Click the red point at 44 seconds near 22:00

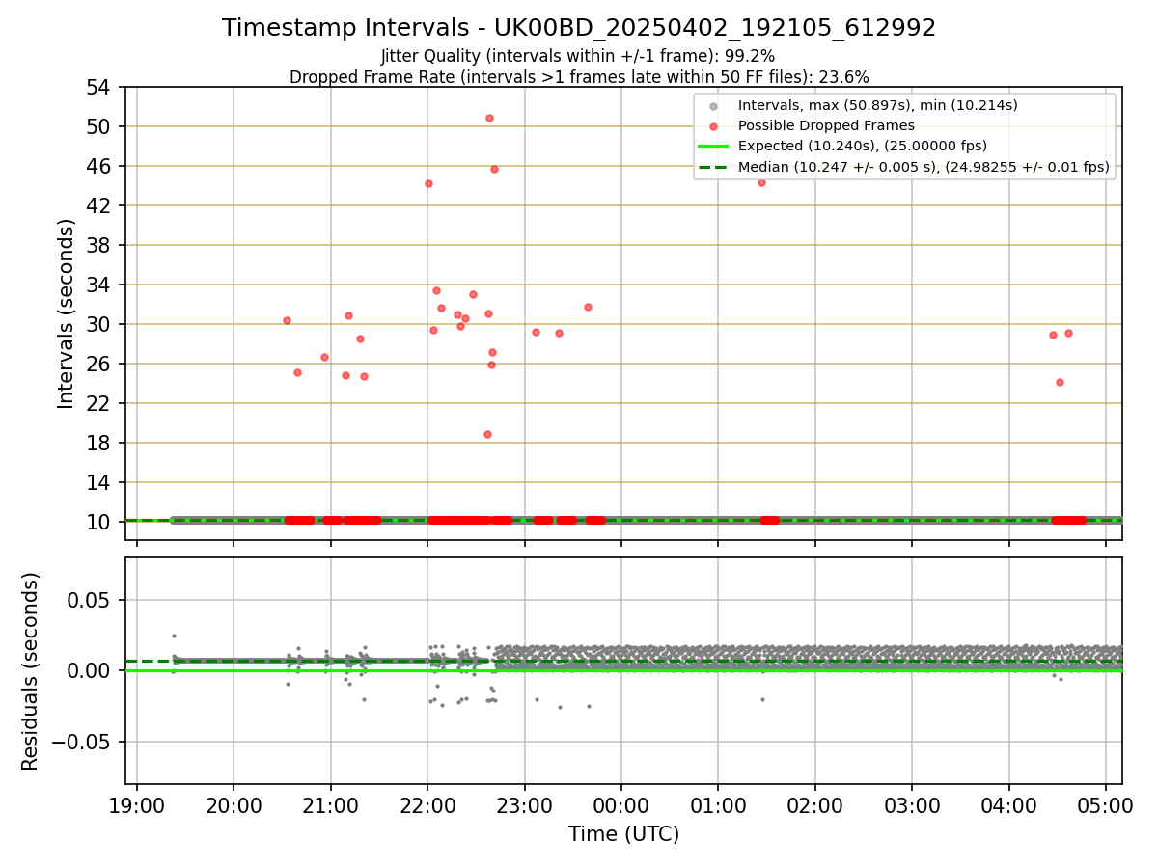point(428,183)
